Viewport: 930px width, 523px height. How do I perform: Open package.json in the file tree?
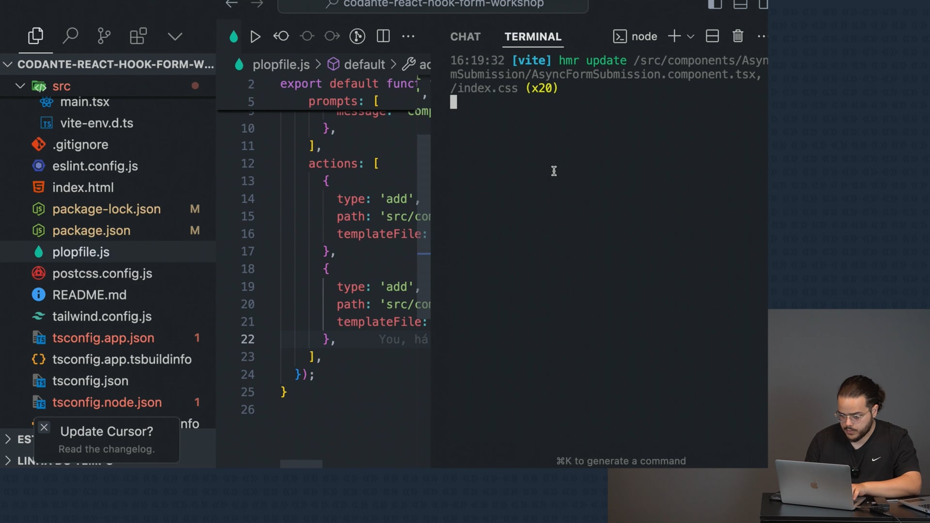[x=91, y=231]
